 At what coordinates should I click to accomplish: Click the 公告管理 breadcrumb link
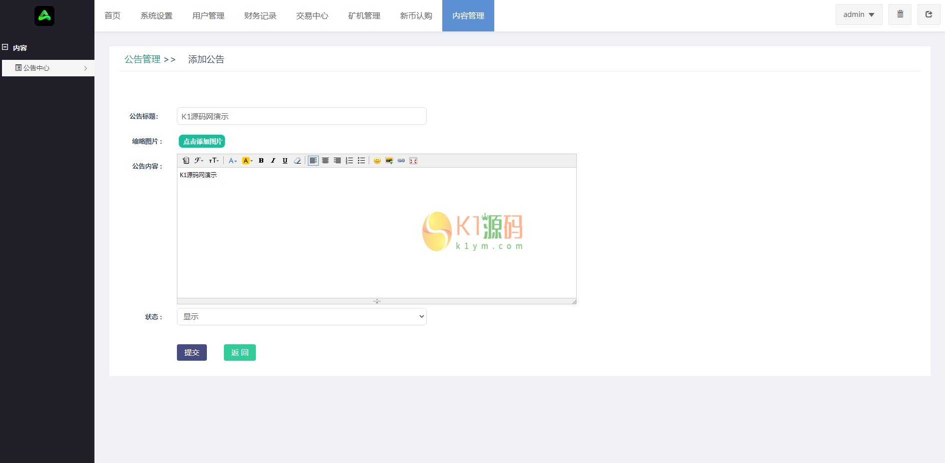(142, 59)
